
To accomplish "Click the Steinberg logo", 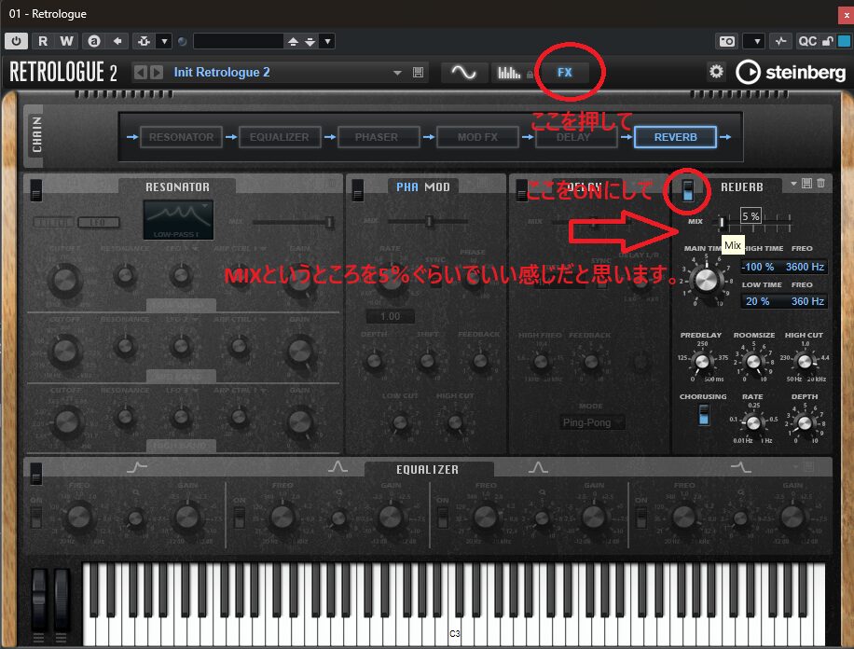I will point(791,72).
